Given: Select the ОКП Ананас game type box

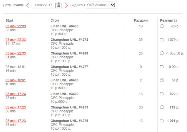Looking at the screenshot, I should (102, 5).
